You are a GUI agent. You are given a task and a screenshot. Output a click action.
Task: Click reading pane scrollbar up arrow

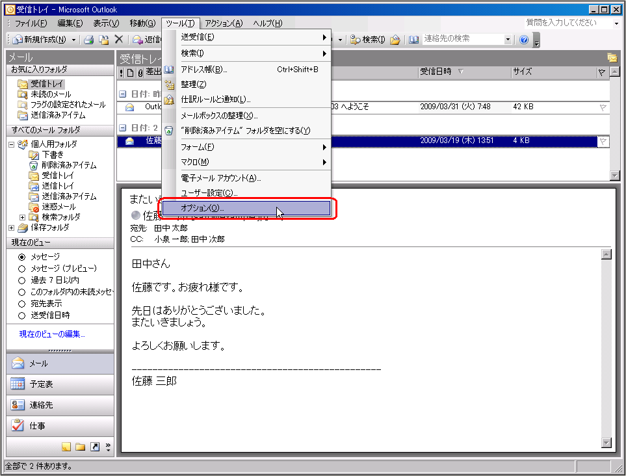pos(606,254)
